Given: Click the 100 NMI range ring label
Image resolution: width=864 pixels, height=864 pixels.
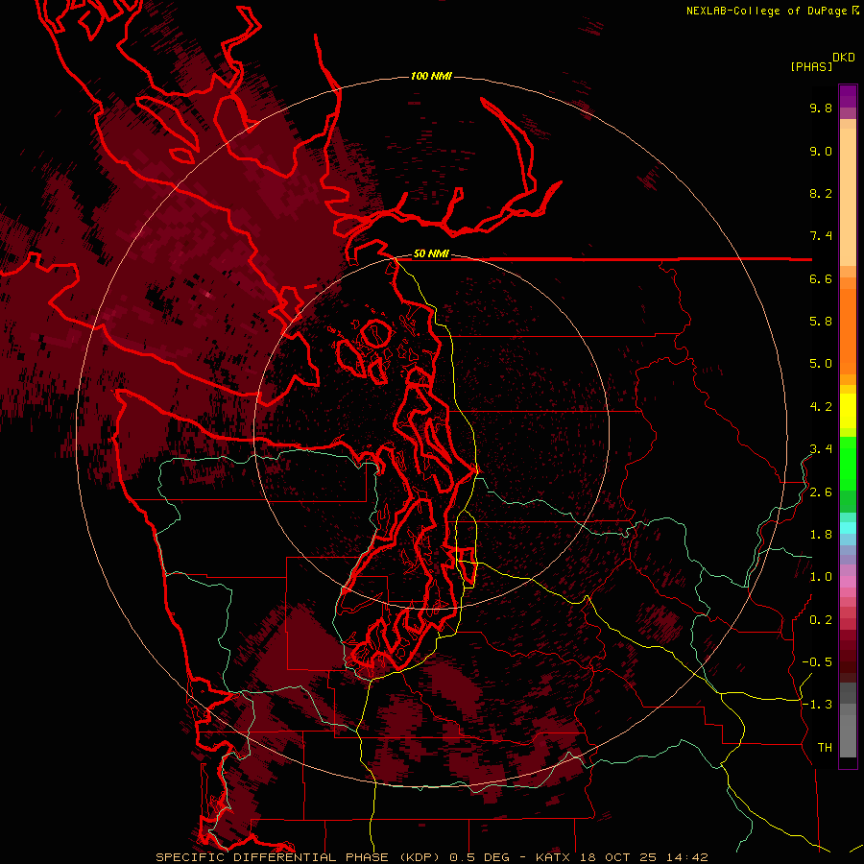Looking at the screenshot, I should [431, 76].
